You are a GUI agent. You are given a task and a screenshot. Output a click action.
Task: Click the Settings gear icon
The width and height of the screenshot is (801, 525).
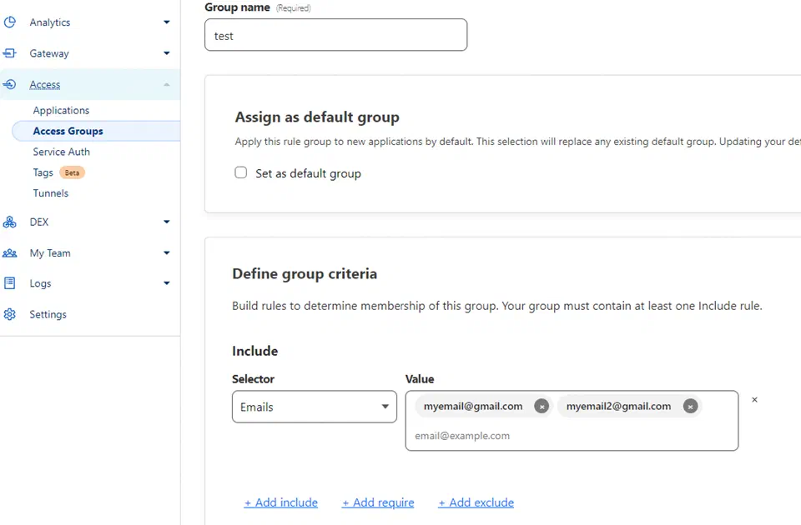[10, 314]
